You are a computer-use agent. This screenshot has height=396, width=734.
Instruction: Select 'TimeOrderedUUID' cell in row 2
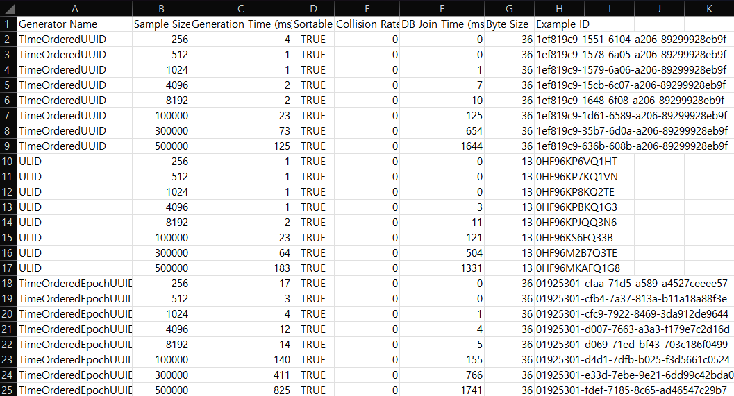point(74,40)
